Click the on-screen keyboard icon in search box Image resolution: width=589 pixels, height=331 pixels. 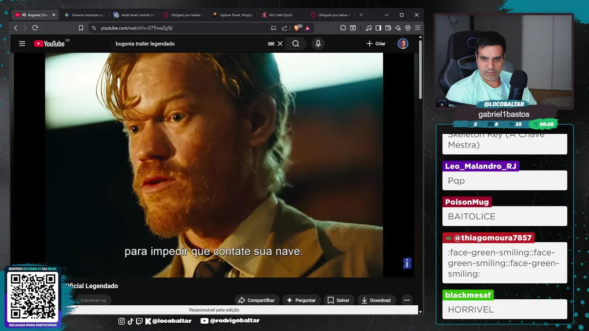tap(271, 44)
